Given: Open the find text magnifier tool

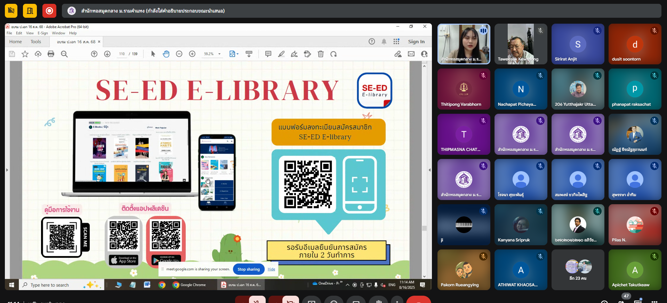Looking at the screenshot, I should pyautogui.click(x=64, y=54).
